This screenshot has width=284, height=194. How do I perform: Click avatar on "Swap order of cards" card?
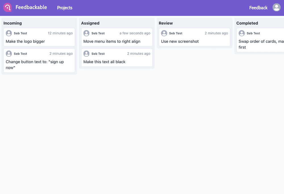[x=242, y=33]
